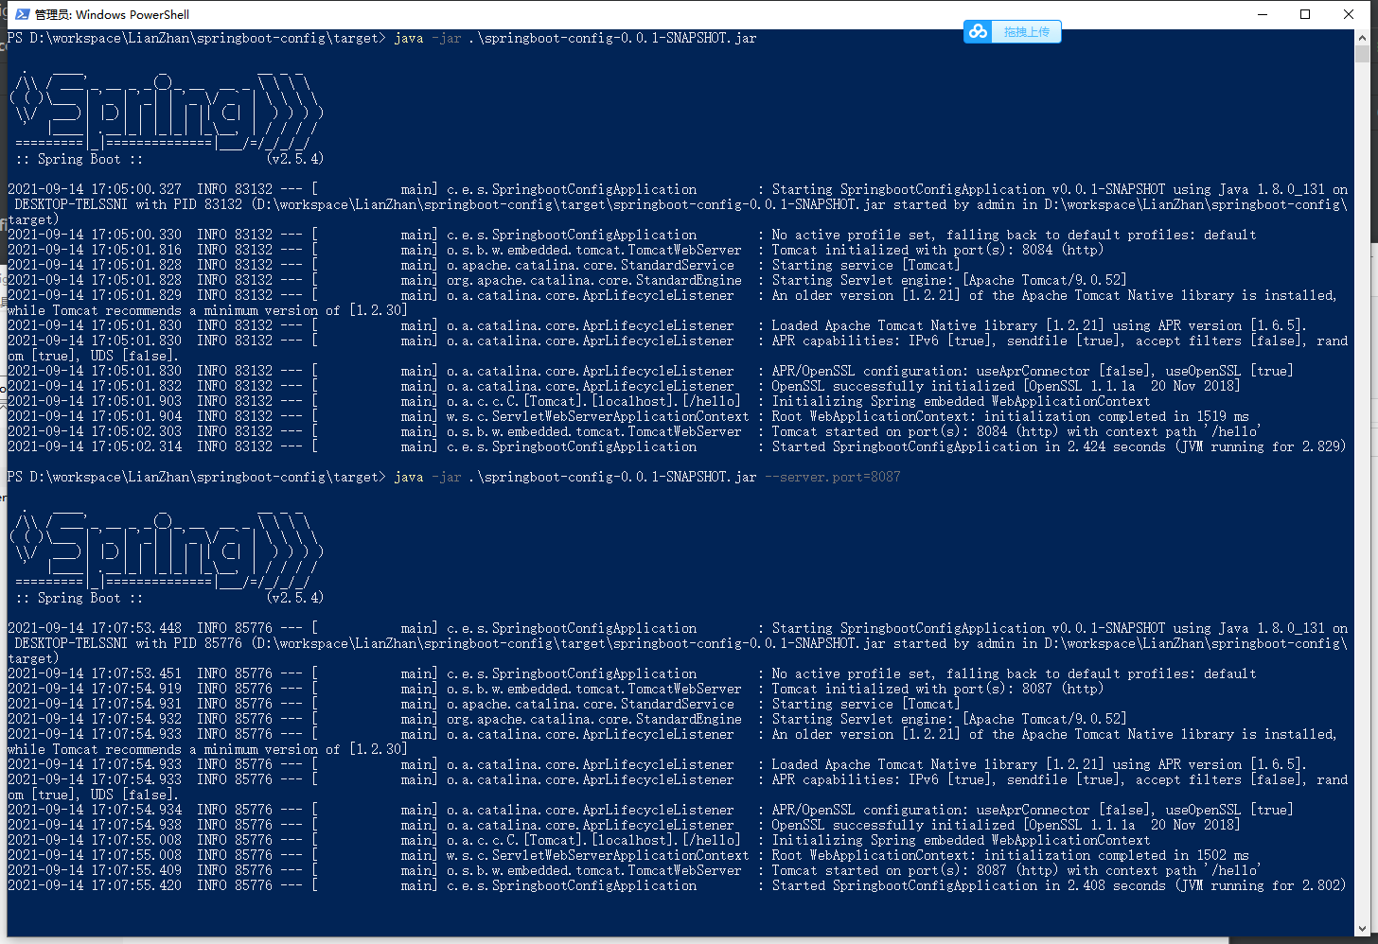
Task: Click 'initialization completed in 1502 ms' text
Action: point(1117,855)
